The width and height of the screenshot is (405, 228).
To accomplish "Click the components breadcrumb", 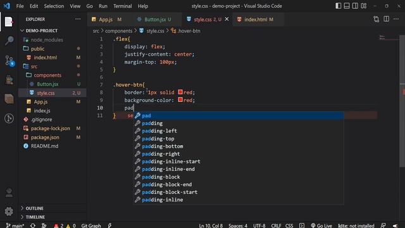I will coord(118,31).
